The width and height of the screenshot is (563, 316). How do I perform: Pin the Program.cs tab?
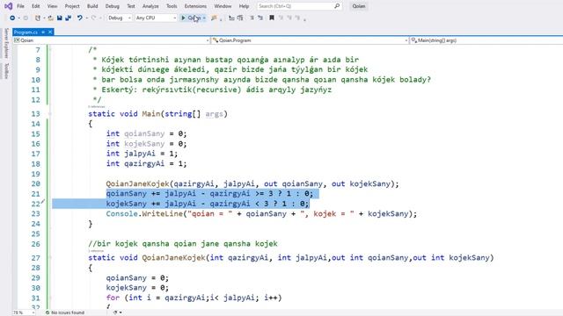(x=43, y=32)
